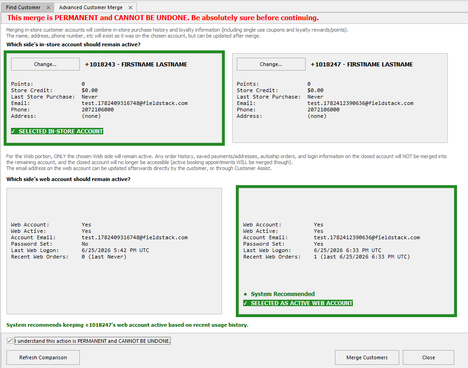Click Change button for customer +1018243
This screenshot has height=368, width=468.
pyautogui.click(x=45, y=64)
